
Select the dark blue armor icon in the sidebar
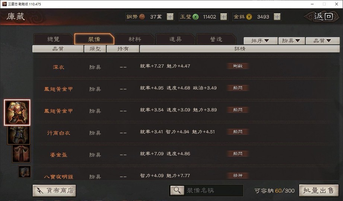(19, 135)
